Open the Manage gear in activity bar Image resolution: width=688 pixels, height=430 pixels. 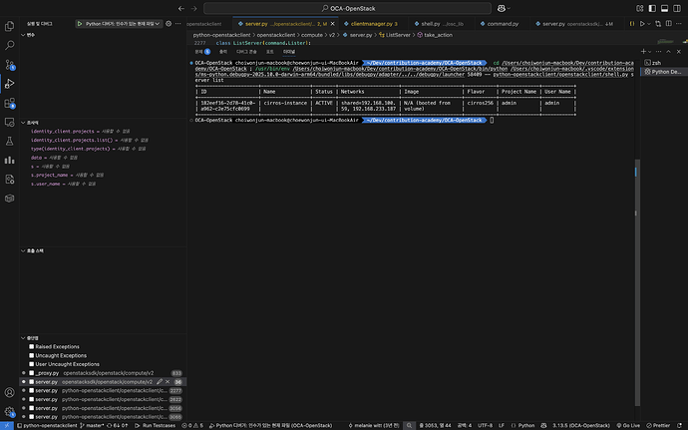pyautogui.click(x=9, y=412)
